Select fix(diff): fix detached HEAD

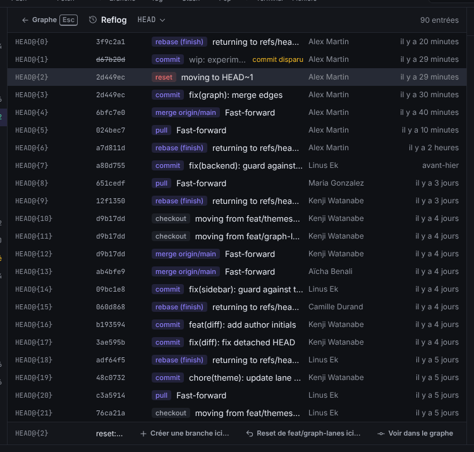click(x=237, y=342)
